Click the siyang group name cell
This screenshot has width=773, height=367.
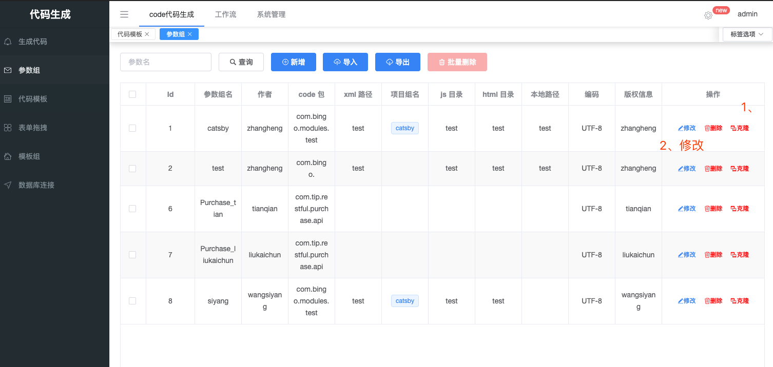click(218, 301)
